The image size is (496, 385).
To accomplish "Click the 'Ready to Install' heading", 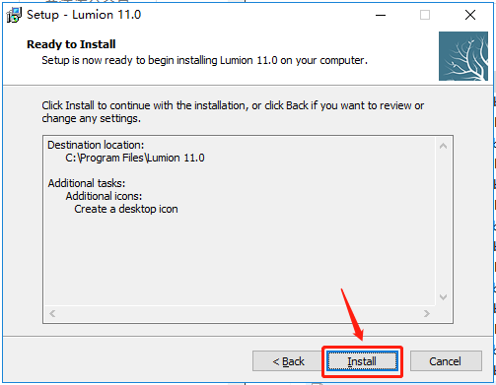I will point(71,44).
